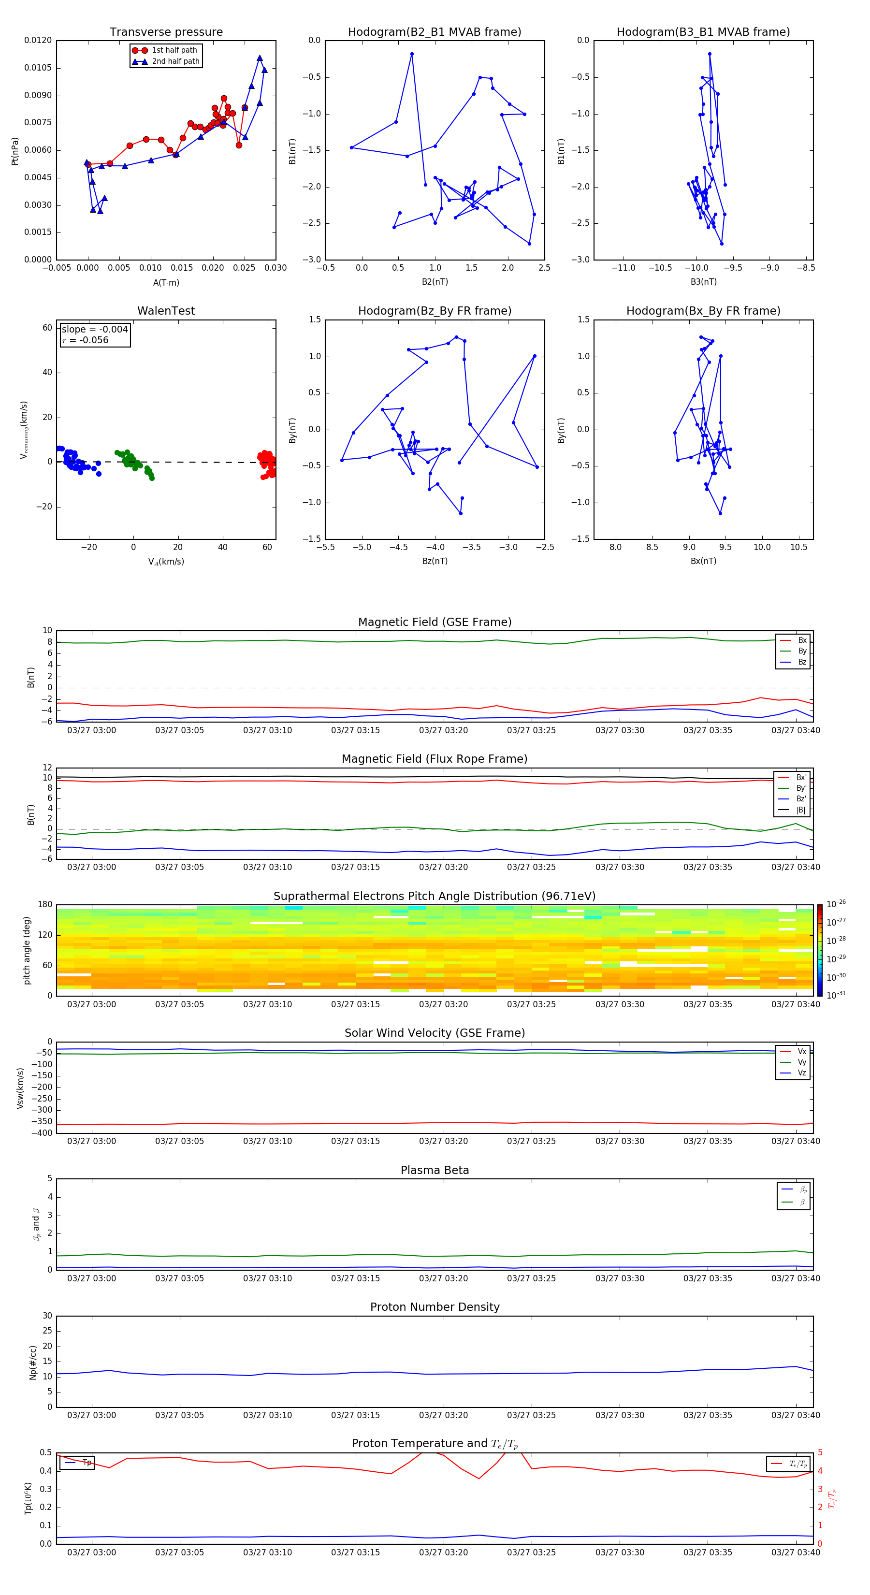This screenshot has height=1595, width=870.
Task: Click the "Hodogram(Bx_By FR frame)" title
Action: [x=703, y=311]
